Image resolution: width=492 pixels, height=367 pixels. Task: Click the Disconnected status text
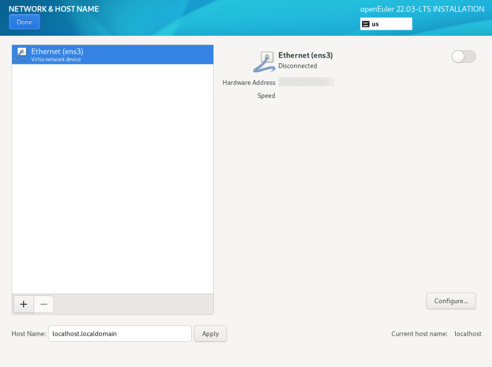click(x=298, y=66)
